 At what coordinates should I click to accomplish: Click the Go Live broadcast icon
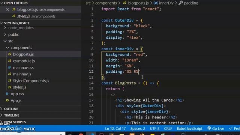tap(209, 128)
